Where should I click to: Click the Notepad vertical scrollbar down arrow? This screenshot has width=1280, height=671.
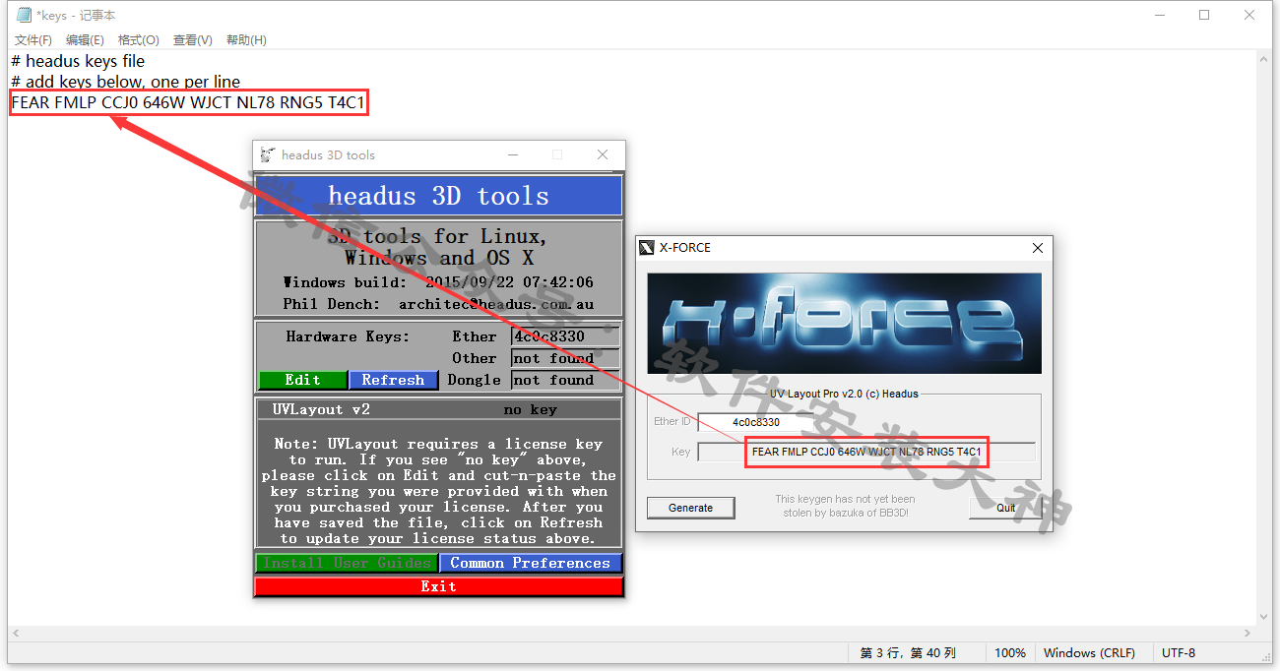pyautogui.click(x=1263, y=616)
